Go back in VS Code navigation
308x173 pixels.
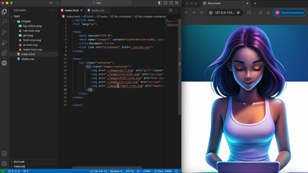51,3
